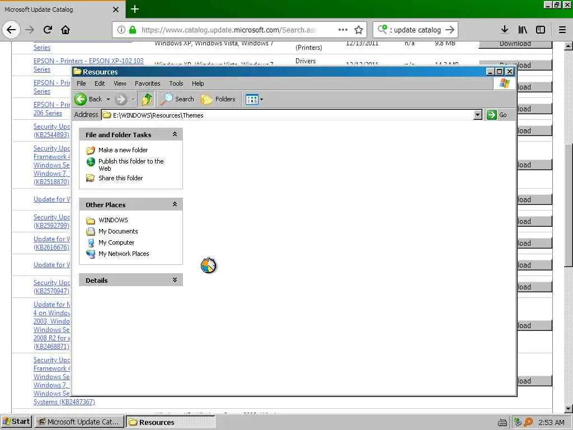Image resolution: width=573 pixels, height=430 pixels.
Task: Close the Microsoft Update Catalog tab
Action: [115, 10]
